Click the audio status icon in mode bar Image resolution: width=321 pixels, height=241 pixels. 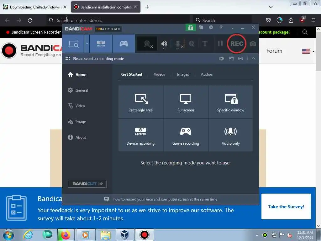click(x=240, y=59)
